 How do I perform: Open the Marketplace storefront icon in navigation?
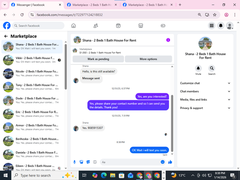(x=141, y=25)
